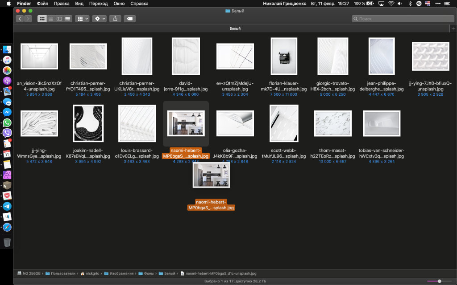Open Trash in the Dock
The width and height of the screenshot is (457, 285).
[7, 242]
